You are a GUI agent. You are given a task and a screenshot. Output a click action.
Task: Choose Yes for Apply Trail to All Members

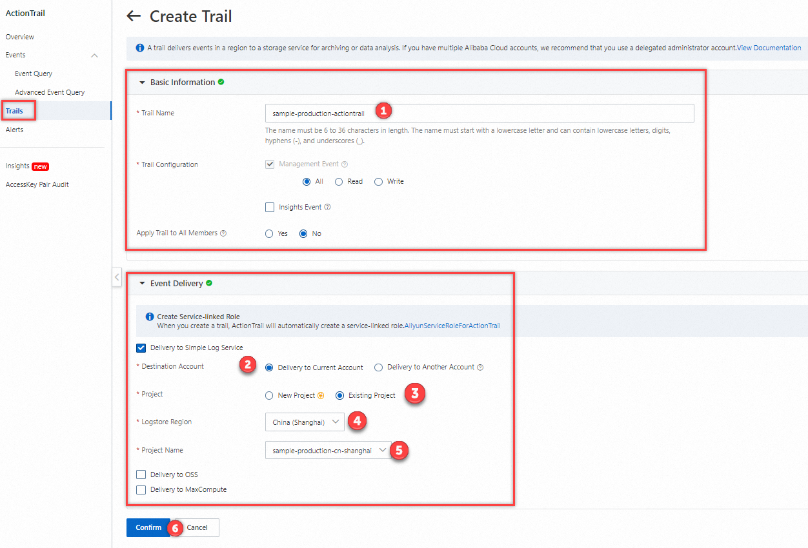pos(269,234)
